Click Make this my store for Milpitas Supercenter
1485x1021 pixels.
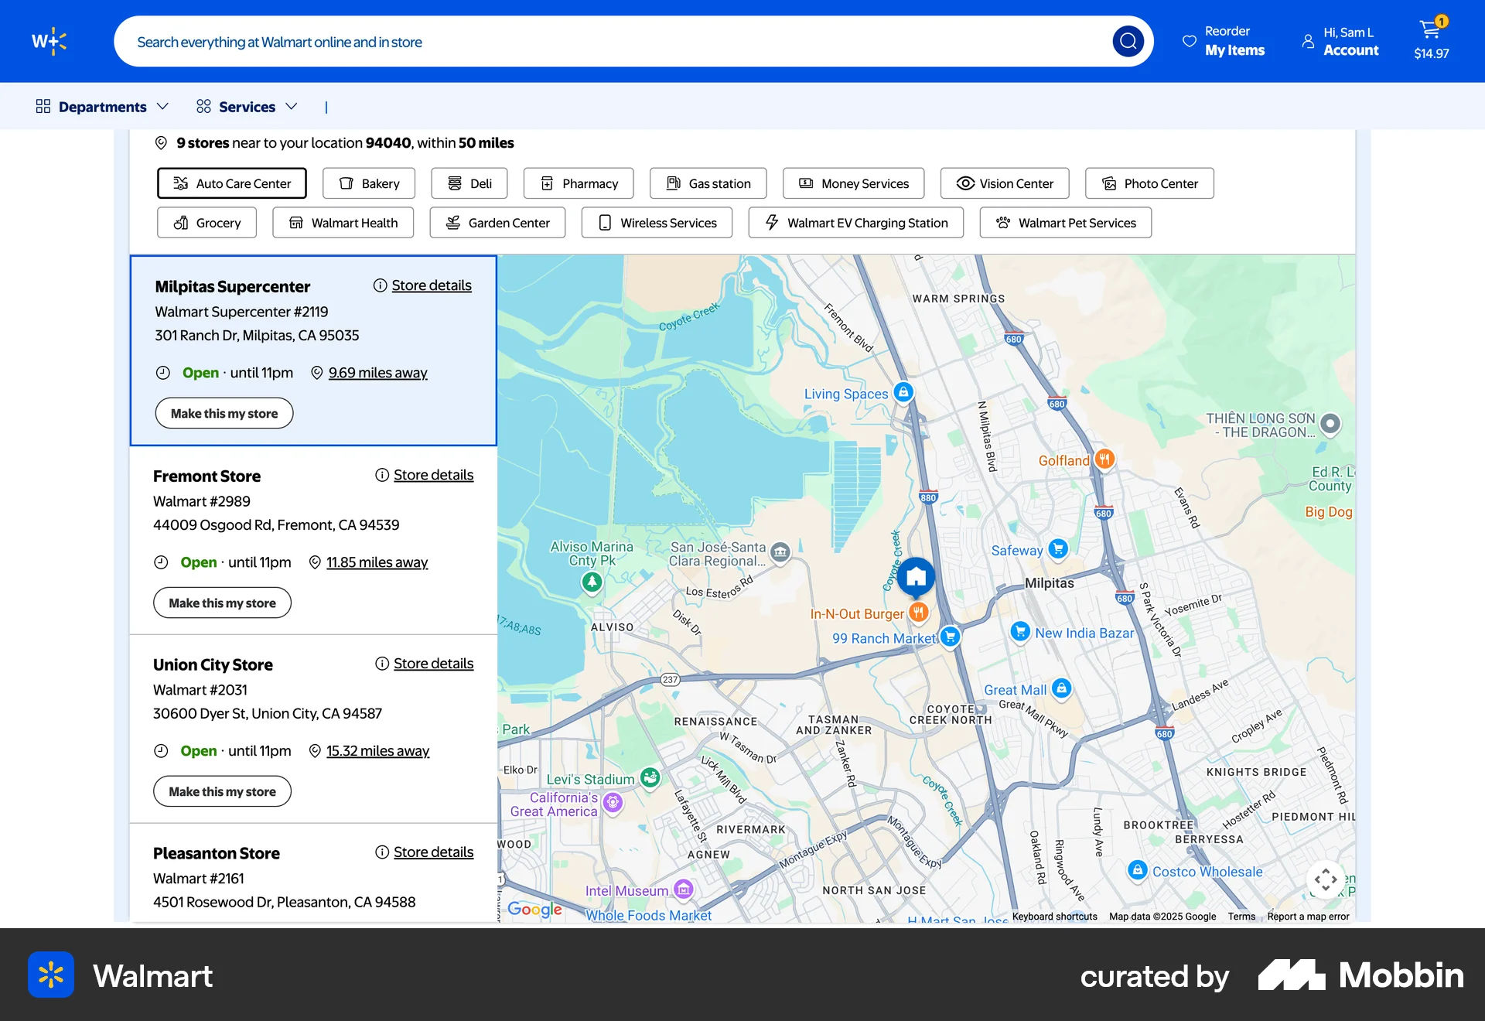pyautogui.click(x=224, y=413)
